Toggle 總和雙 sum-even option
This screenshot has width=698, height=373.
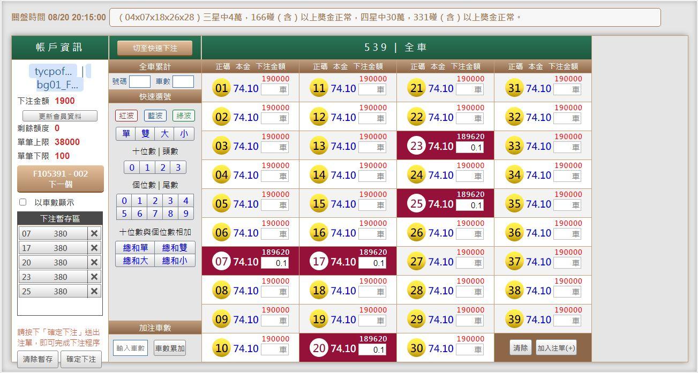pyautogui.click(x=175, y=248)
